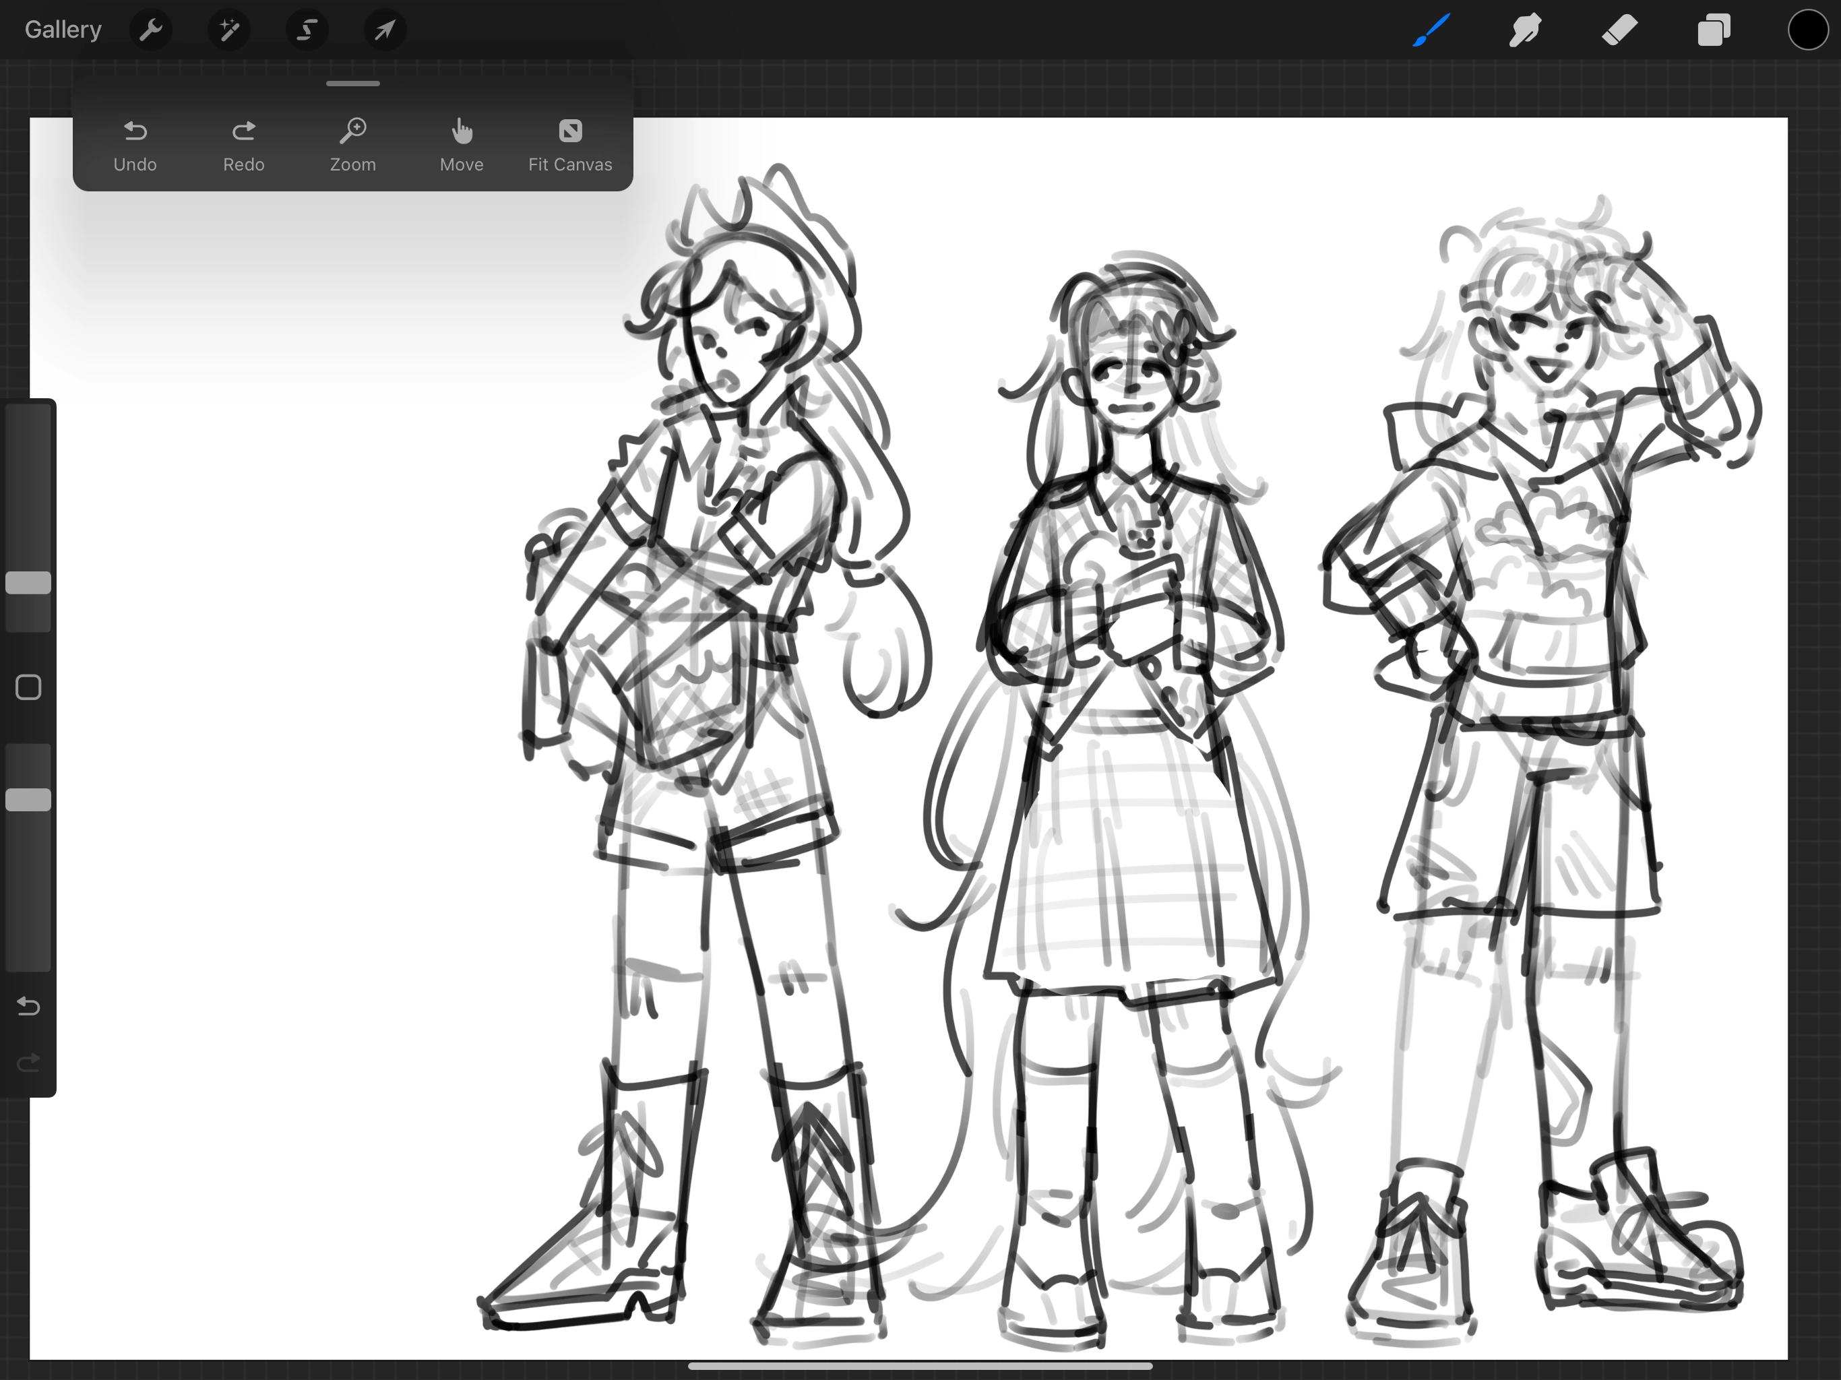Tap Redo in the quick menu
The width and height of the screenshot is (1841, 1380).
coord(244,146)
